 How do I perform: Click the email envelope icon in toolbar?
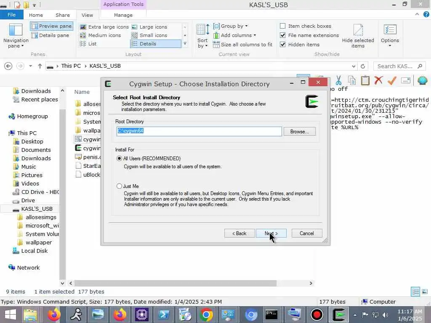(406, 80)
